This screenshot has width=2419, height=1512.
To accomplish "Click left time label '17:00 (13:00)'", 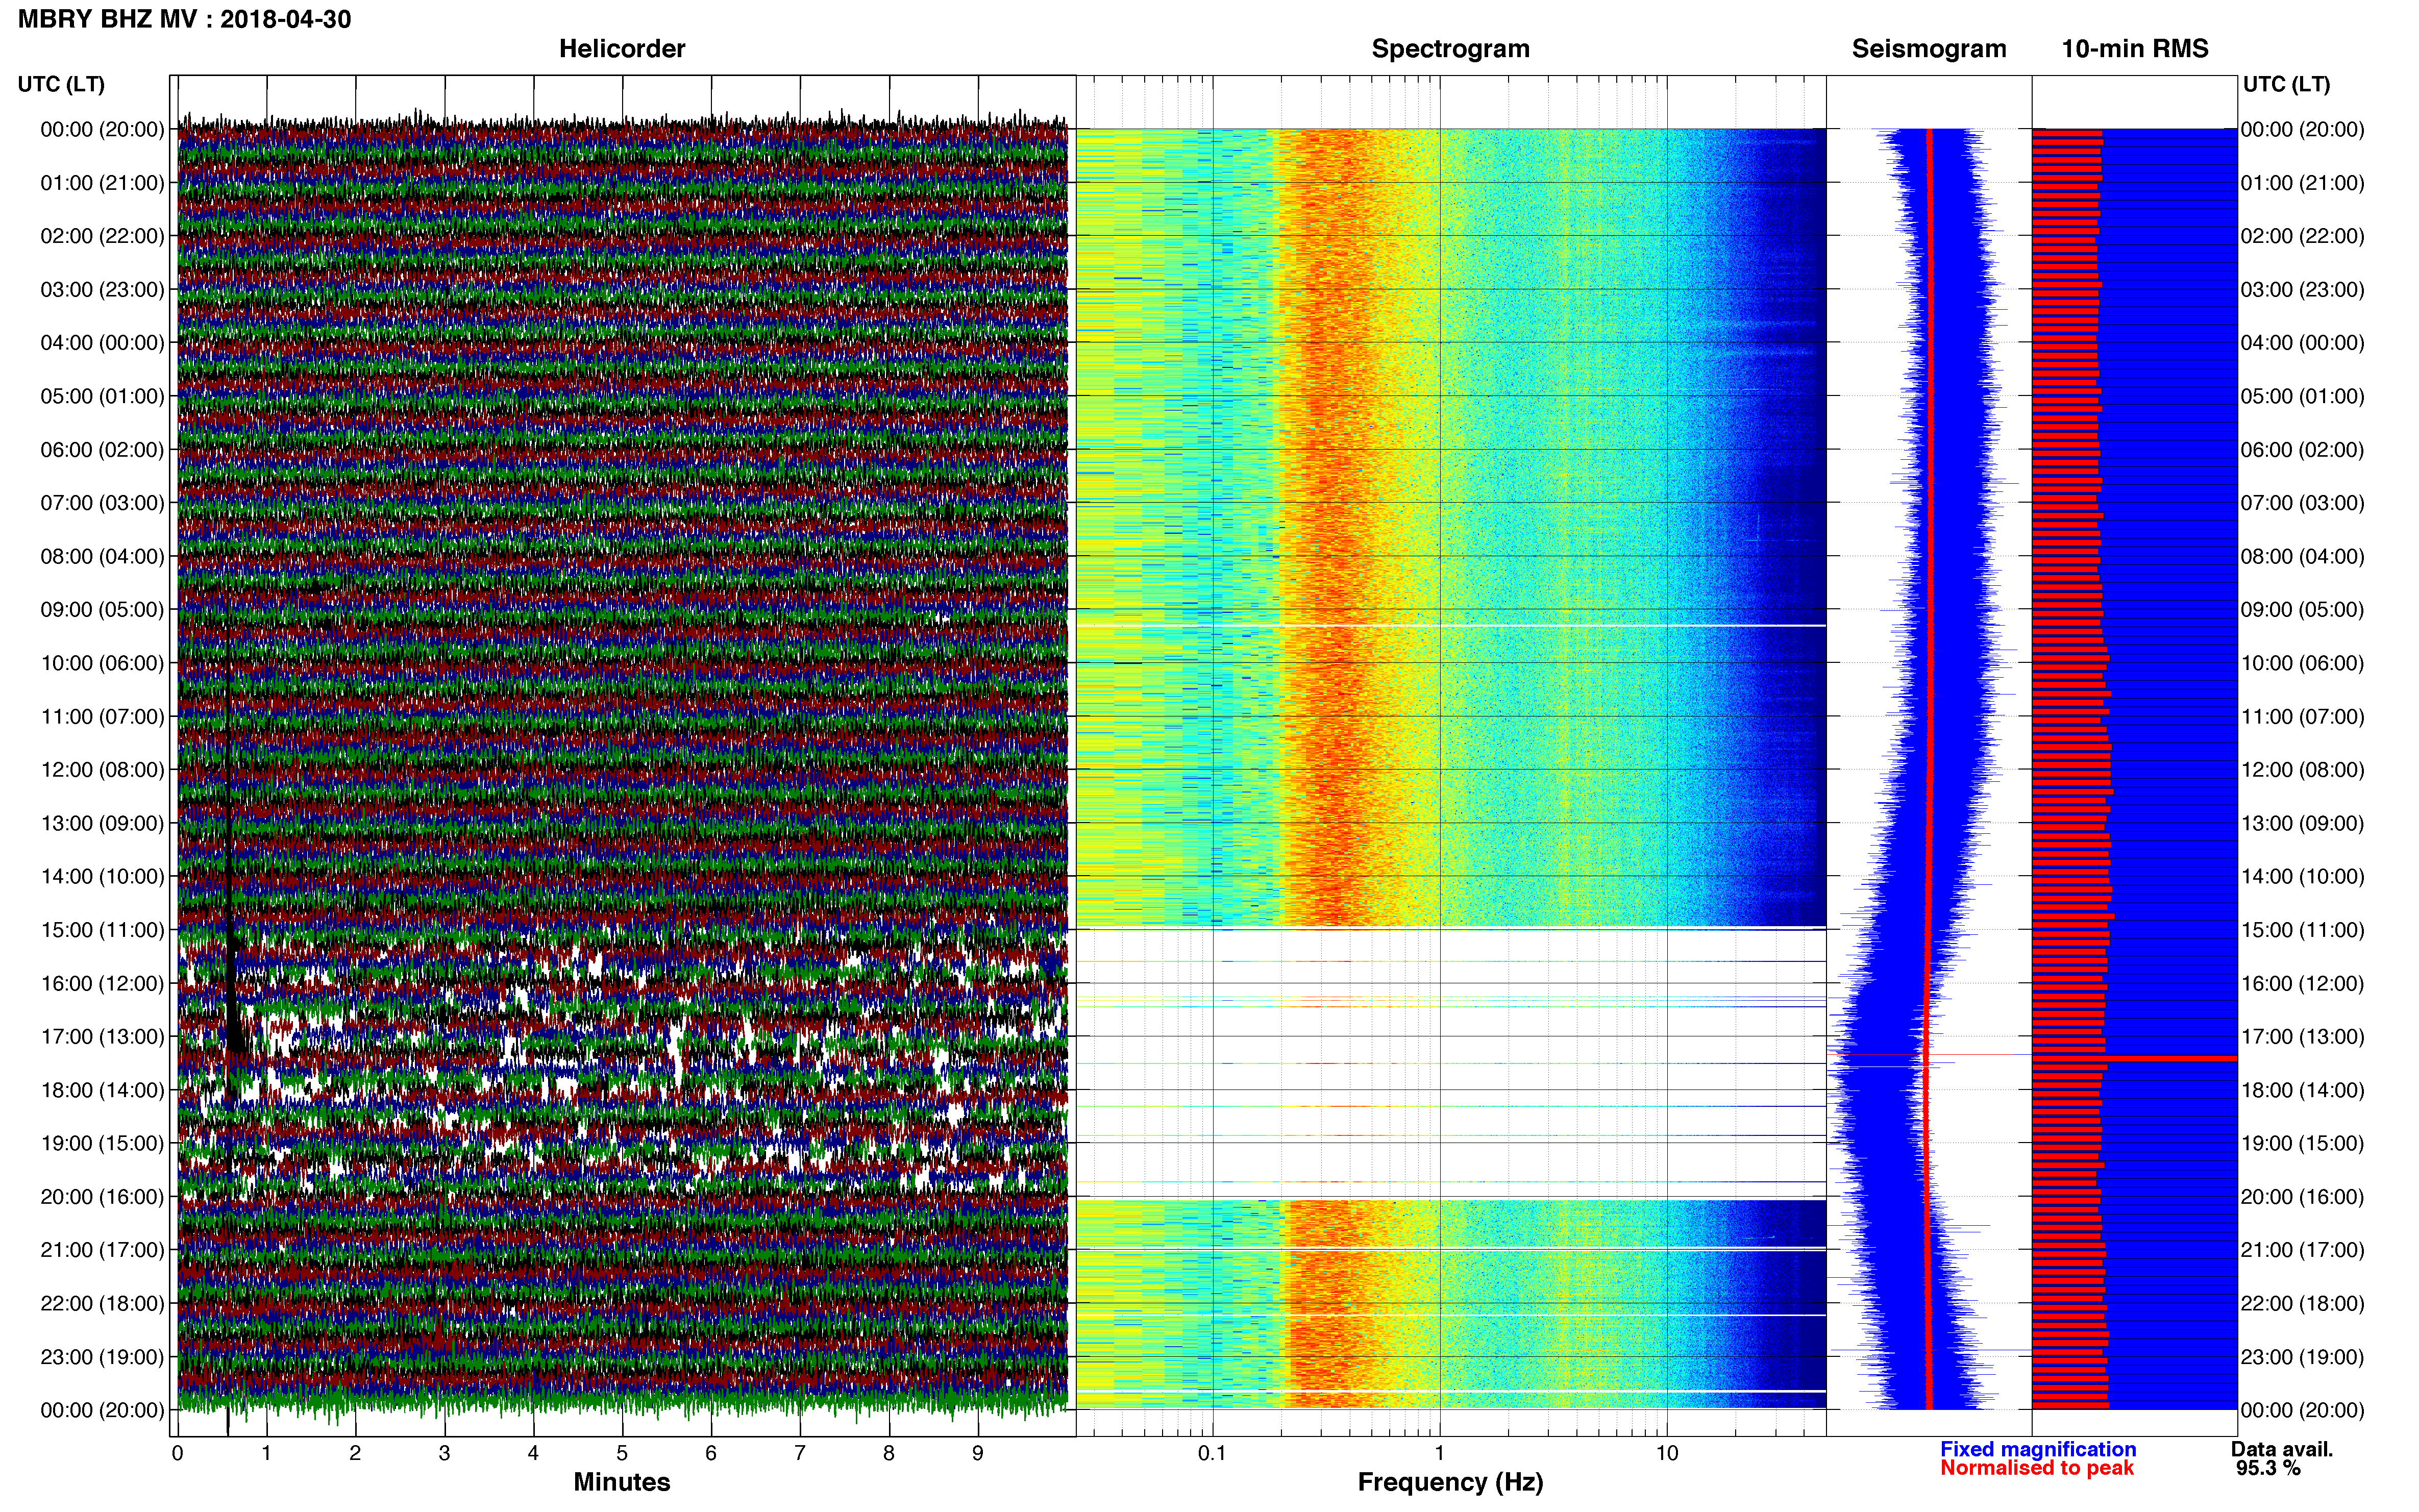I will pyautogui.click(x=102, y=1037).
